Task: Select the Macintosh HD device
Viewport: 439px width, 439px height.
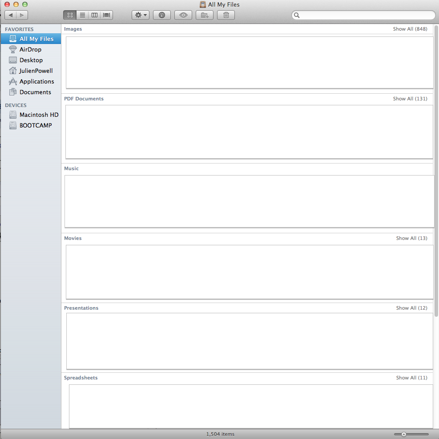Action: [31, 115]
